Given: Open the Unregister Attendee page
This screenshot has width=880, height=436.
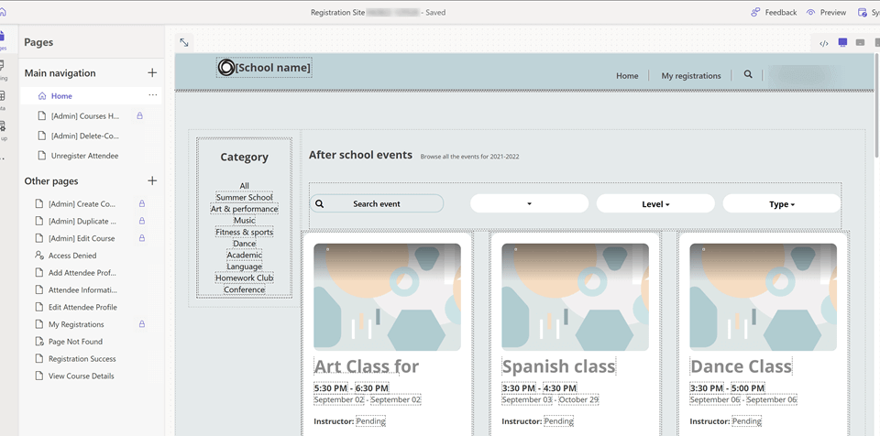Looking at the screenshot, I should [83, 156].
